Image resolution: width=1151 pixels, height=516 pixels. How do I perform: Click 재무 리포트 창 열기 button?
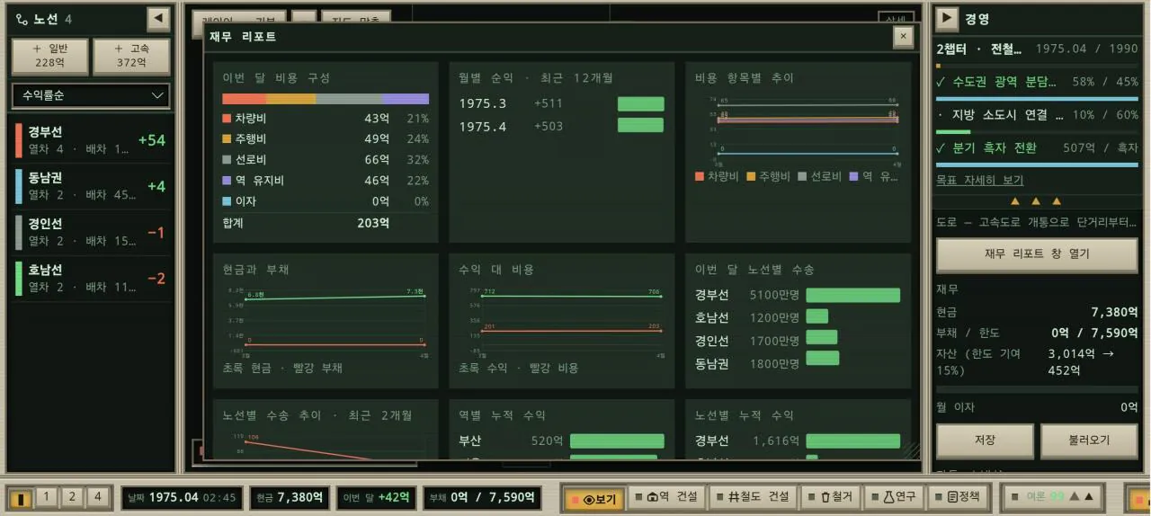1037,254
